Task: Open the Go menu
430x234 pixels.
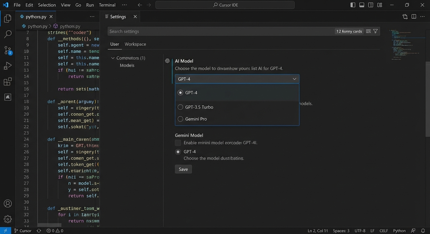Action: click(x=78, y=5)
